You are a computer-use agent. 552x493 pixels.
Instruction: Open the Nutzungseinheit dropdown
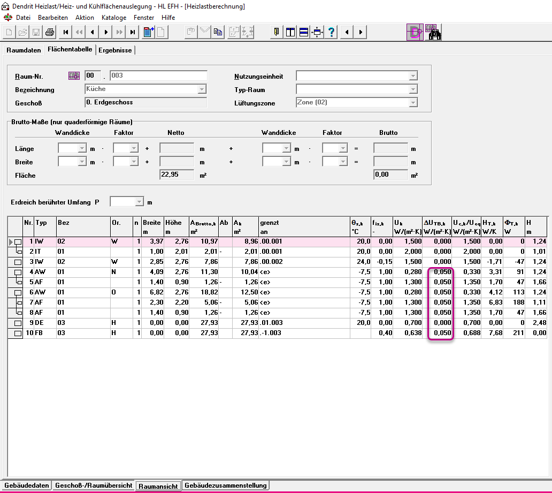[x=413, y=76]
